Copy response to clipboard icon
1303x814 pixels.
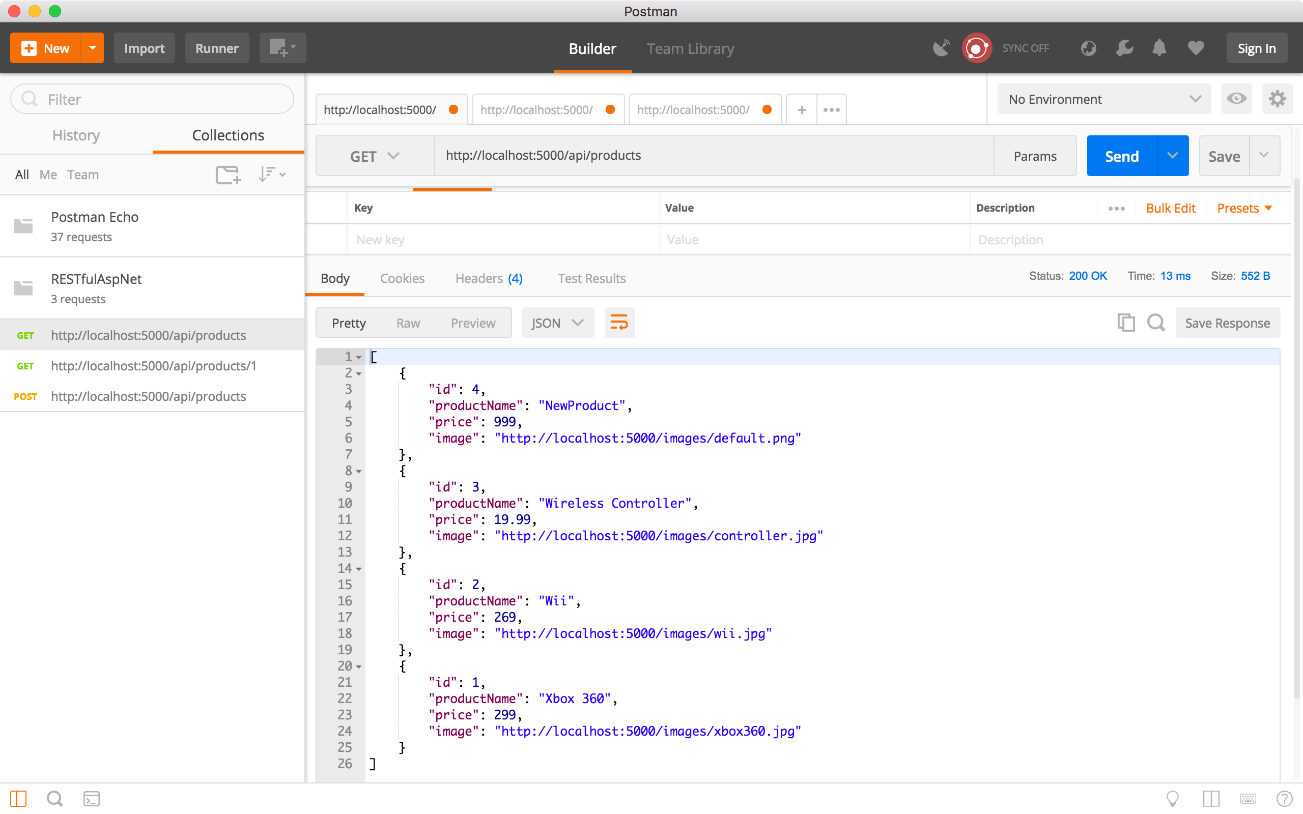coord(1126,323)
